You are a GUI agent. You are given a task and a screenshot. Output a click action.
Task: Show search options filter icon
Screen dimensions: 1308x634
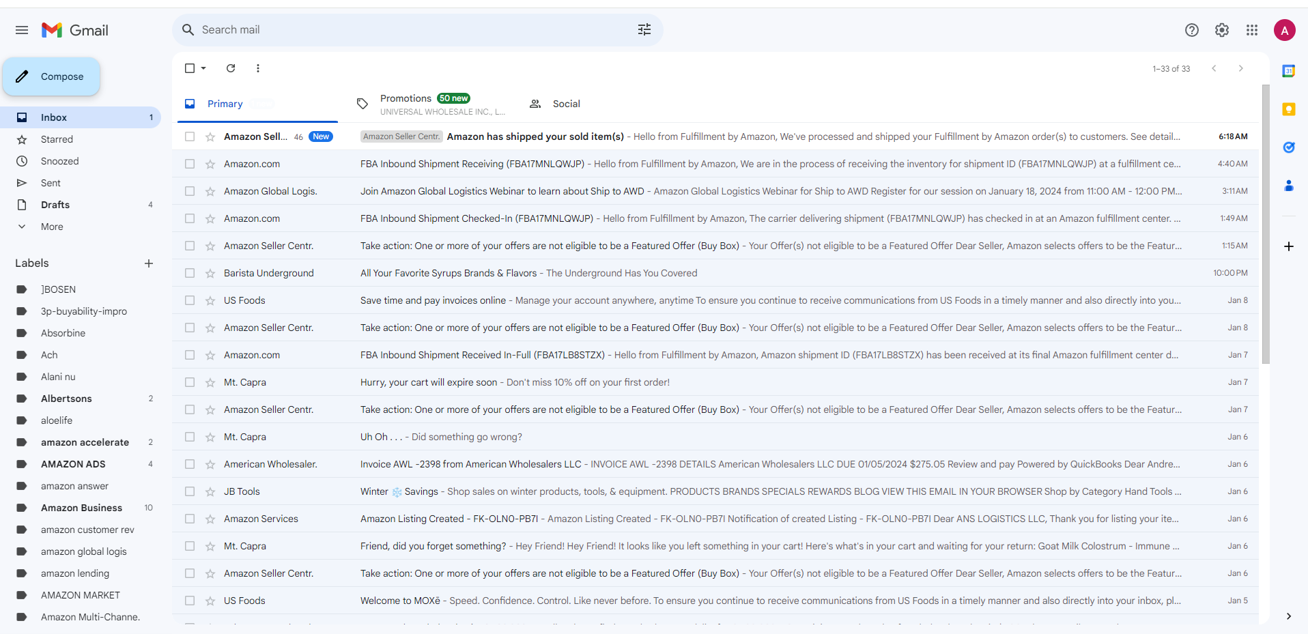click(644, 29)
